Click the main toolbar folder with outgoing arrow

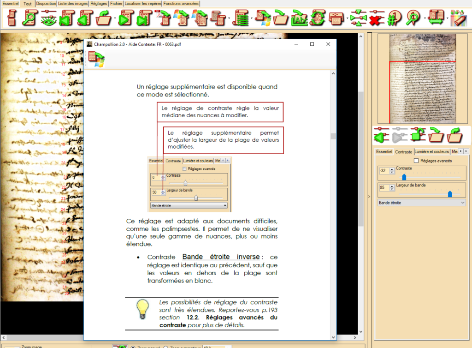coord(104,18)
